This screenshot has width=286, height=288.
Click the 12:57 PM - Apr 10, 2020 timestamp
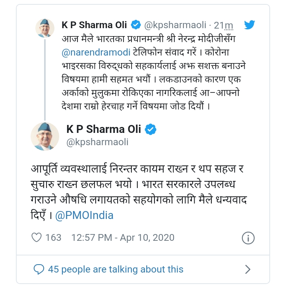pyautogui.click(x=123, y=238)
